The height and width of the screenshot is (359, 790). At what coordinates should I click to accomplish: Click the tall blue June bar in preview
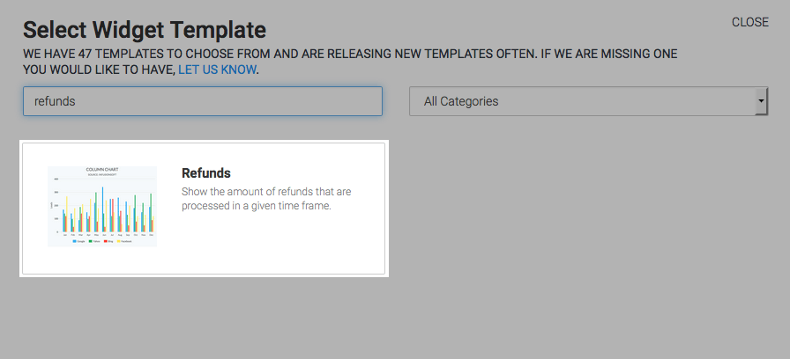(103, 209)
